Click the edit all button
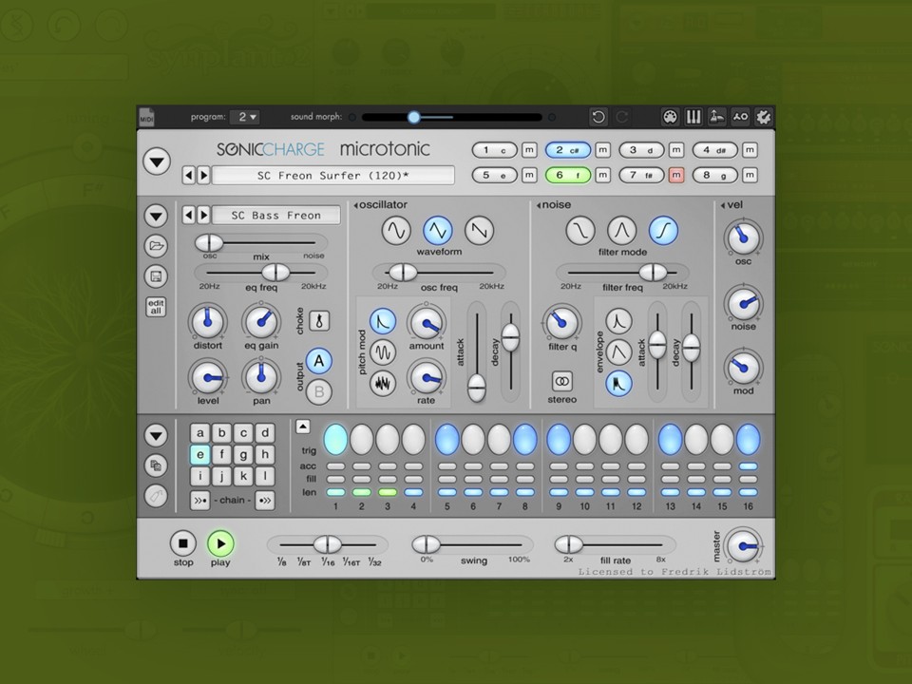The height and width of the screenshot is (684, 912). pyautogui.click(x=156, y=307)
